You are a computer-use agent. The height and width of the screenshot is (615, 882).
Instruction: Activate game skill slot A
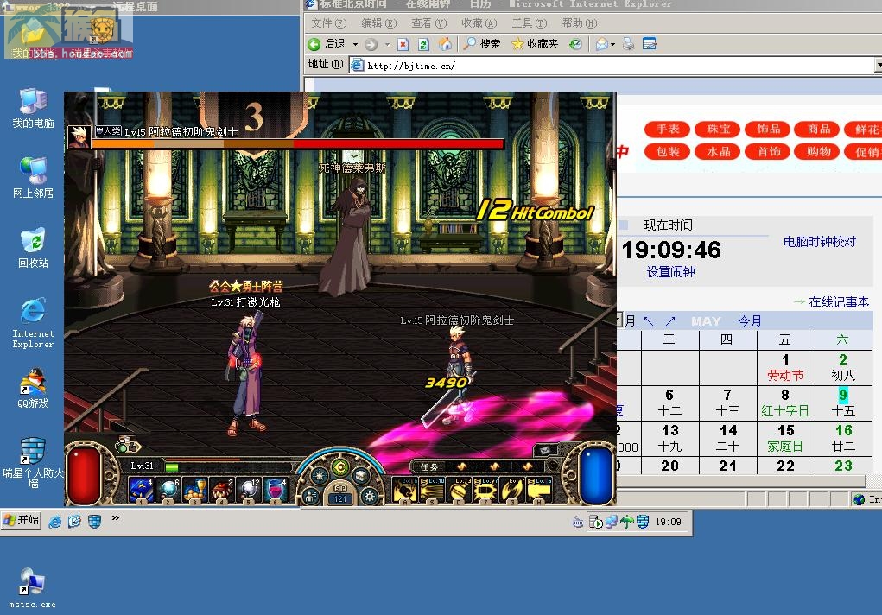[x=405, y=491]
